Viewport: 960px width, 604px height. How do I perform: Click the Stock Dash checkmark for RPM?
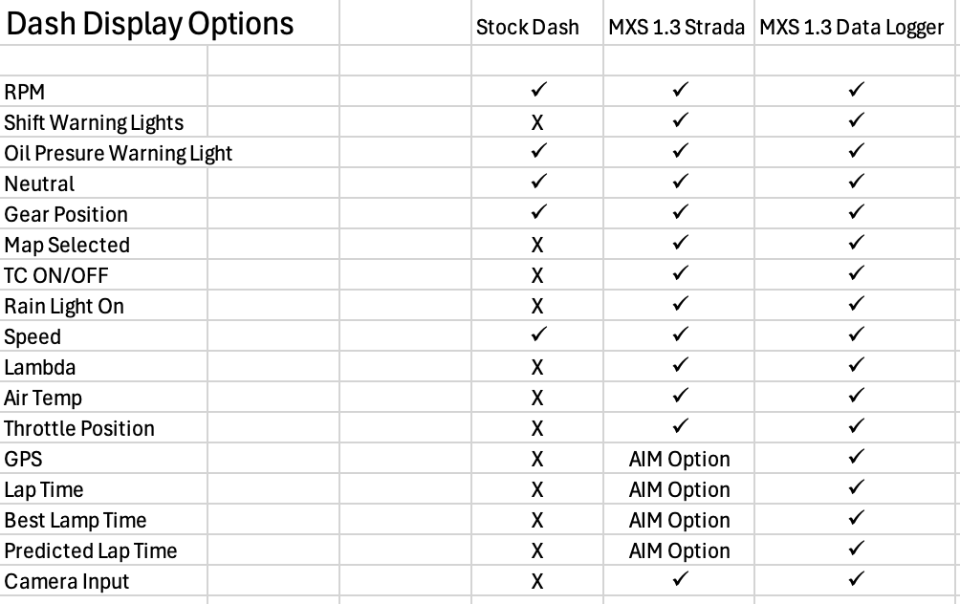pos(537,92)
